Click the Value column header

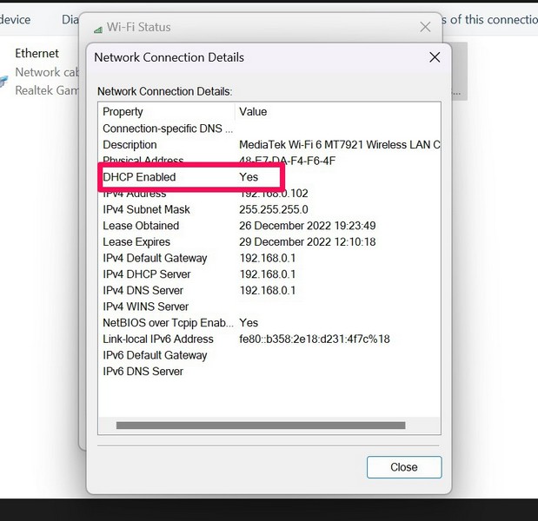pos(253,112)
